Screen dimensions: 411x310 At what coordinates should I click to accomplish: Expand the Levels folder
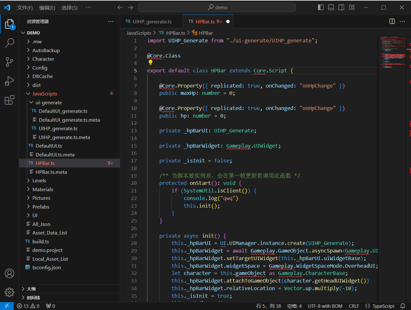[70, 181]
